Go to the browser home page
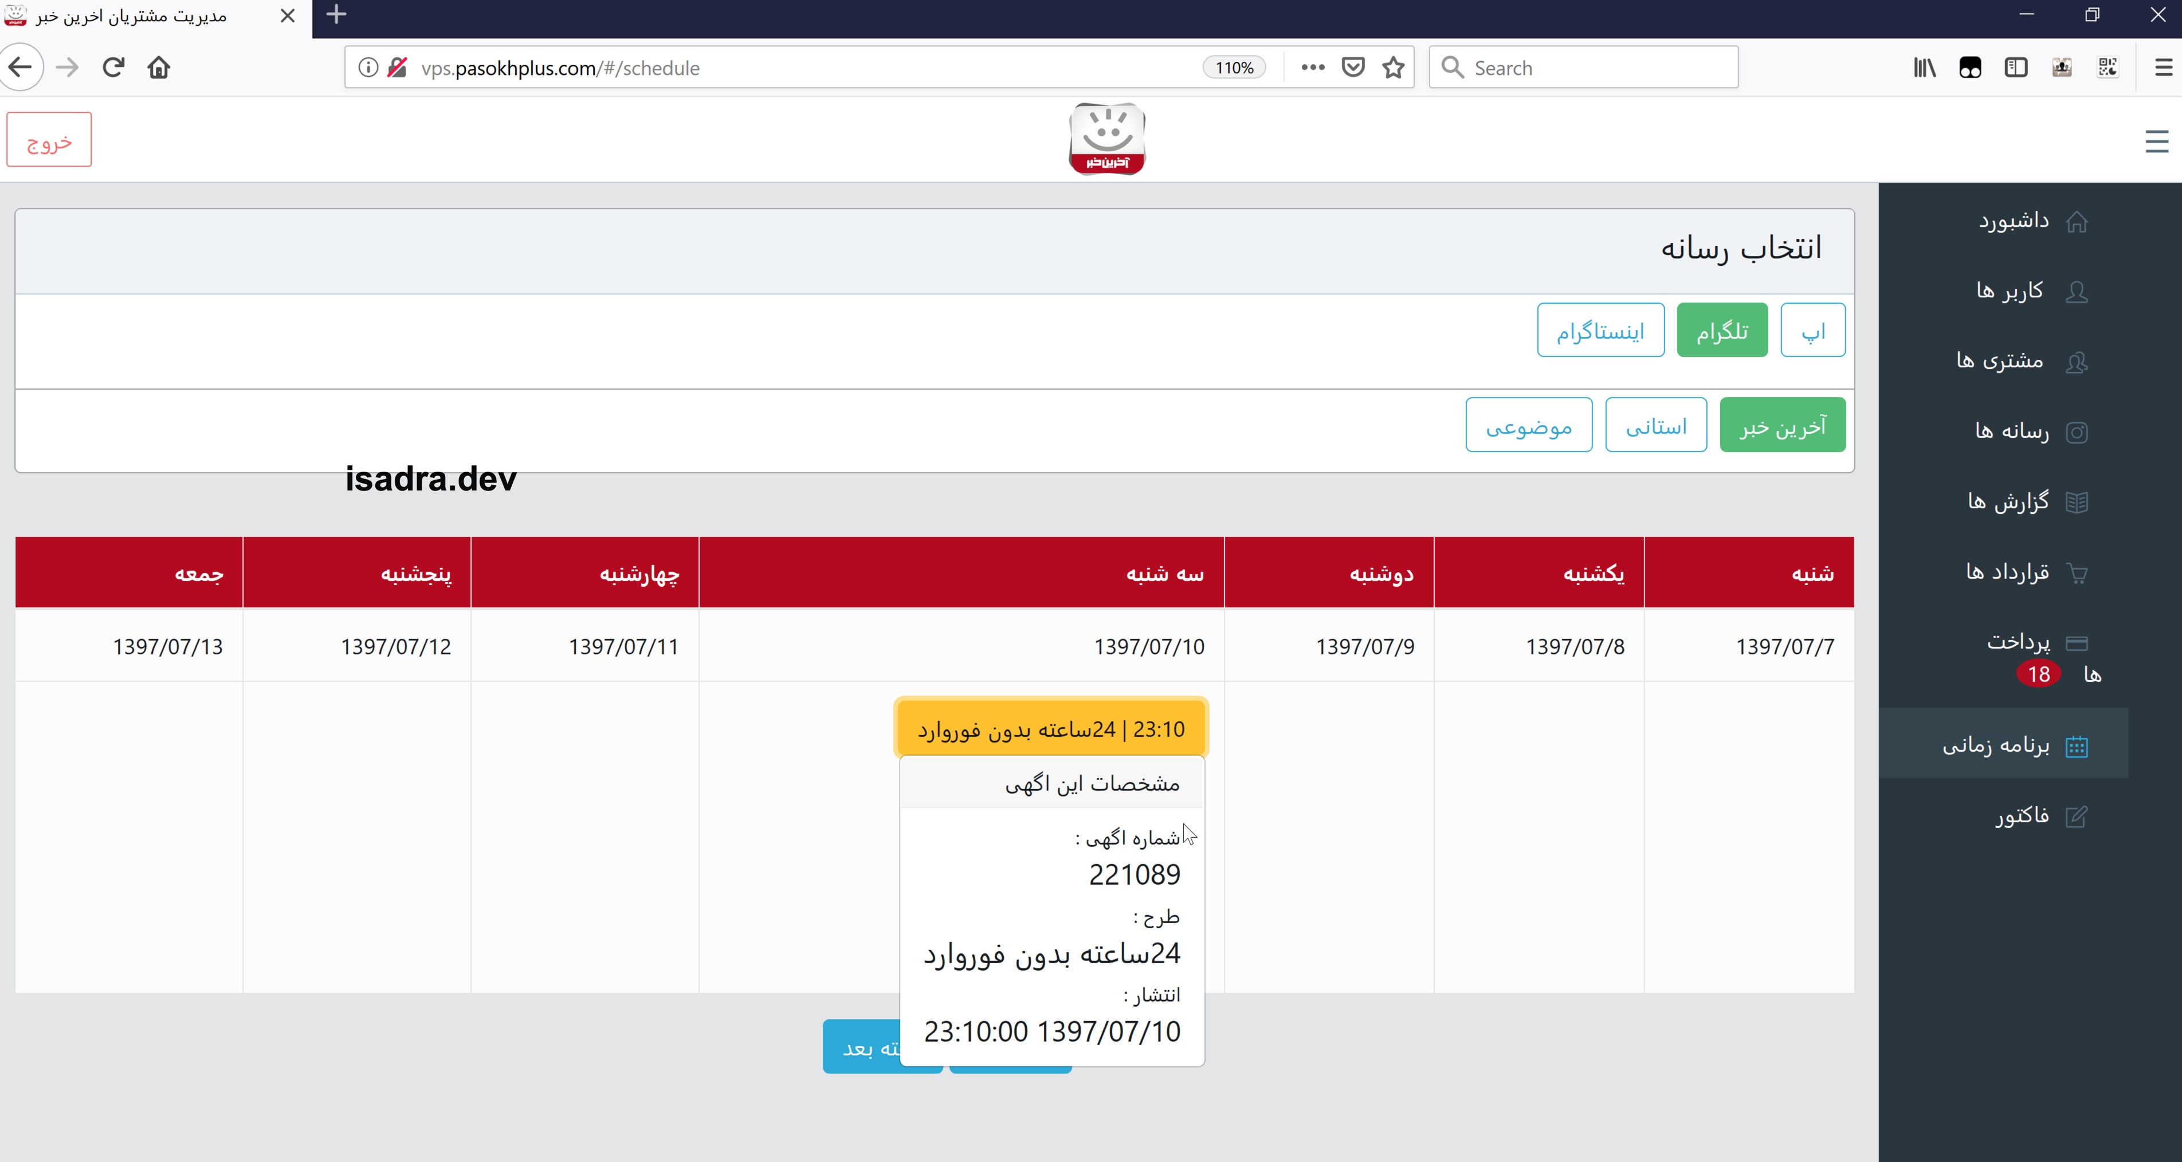This screenshot has width=2182, height=1162. coord(159,68)
